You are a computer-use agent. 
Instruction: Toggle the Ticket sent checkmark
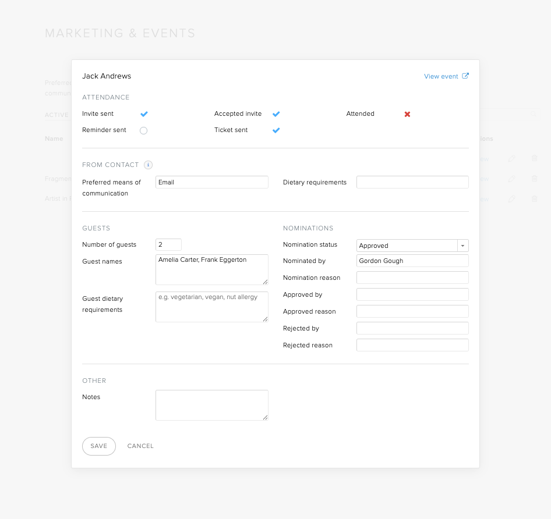pos(276,130)
